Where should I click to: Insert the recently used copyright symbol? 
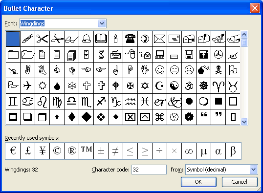(x=57, y=151)
